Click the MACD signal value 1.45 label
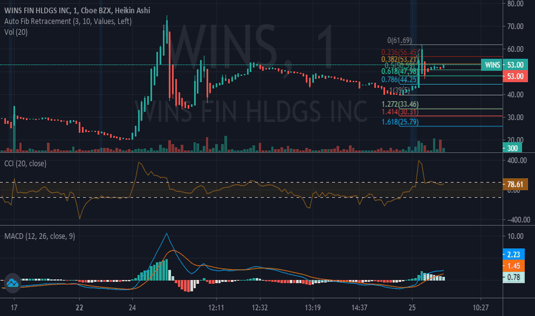The height and width of the screenshot is (316, 535). [x=514, y=266]
